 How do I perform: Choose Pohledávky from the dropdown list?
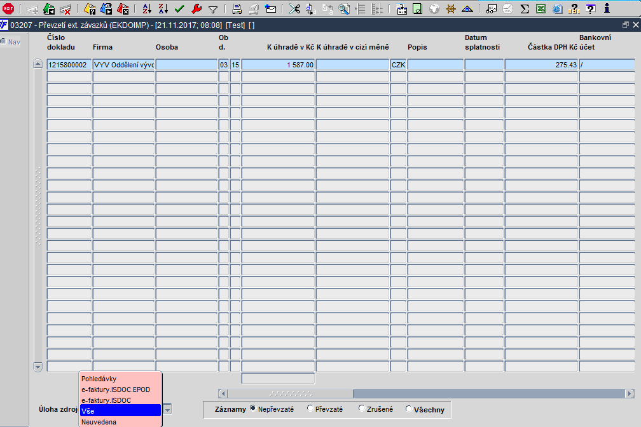click(120, 379)
